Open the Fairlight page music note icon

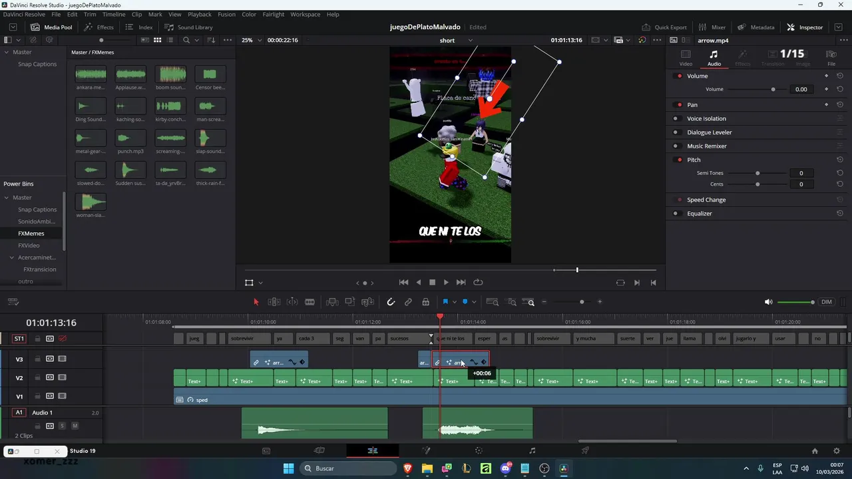pyautogui.click(x=532, y=451)
